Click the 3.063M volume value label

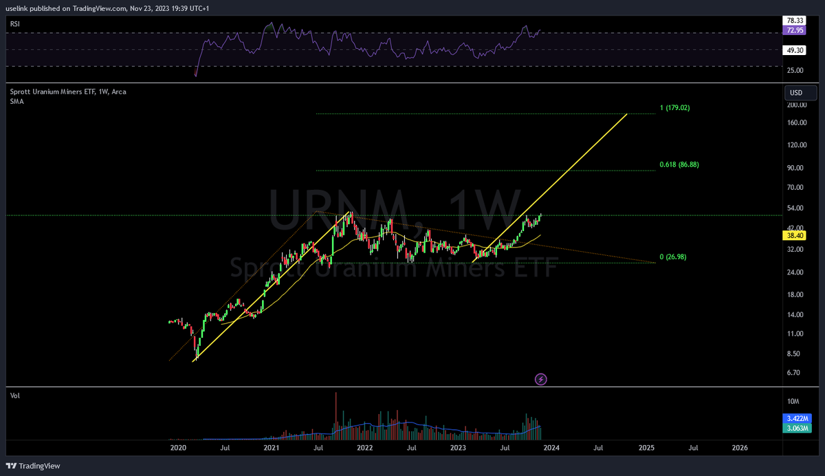click(796, 427)
